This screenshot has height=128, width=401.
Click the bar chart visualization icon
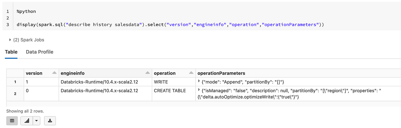(27, 121)
